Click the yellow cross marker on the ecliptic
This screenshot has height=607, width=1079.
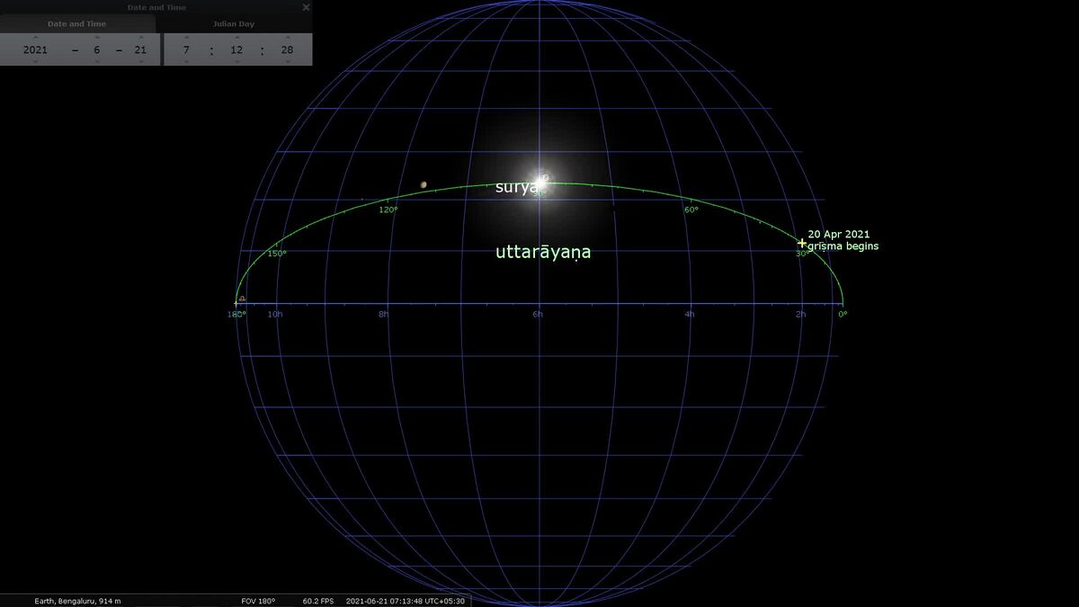802,243
